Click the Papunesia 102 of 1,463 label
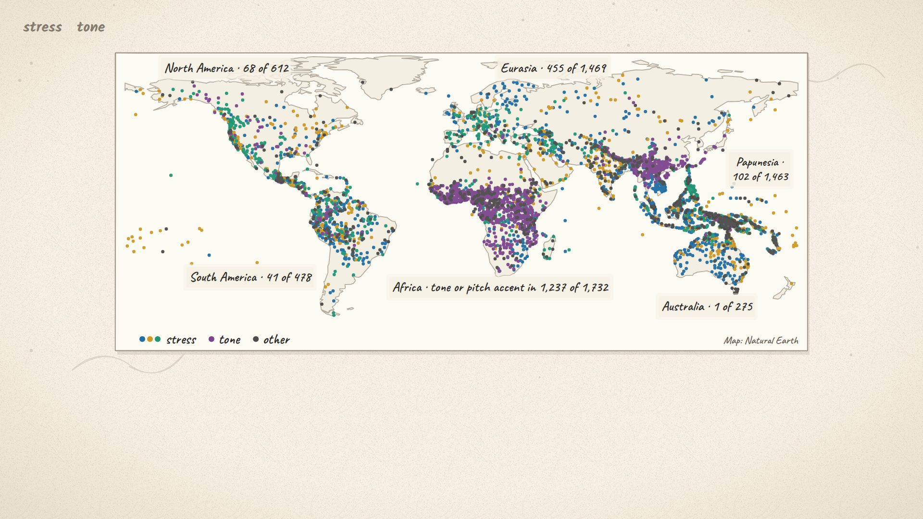 (x=761, y=169)
